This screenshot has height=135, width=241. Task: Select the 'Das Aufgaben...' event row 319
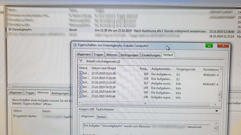149,79
